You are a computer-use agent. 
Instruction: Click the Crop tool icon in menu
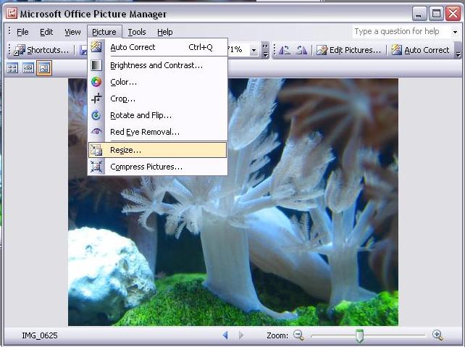[96, 99]
